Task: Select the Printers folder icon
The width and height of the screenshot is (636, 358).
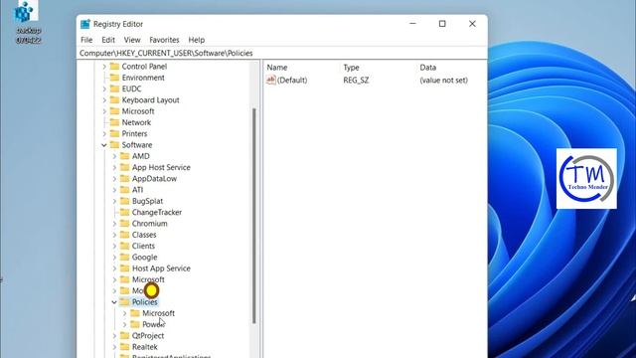Action: click(115, 133)
